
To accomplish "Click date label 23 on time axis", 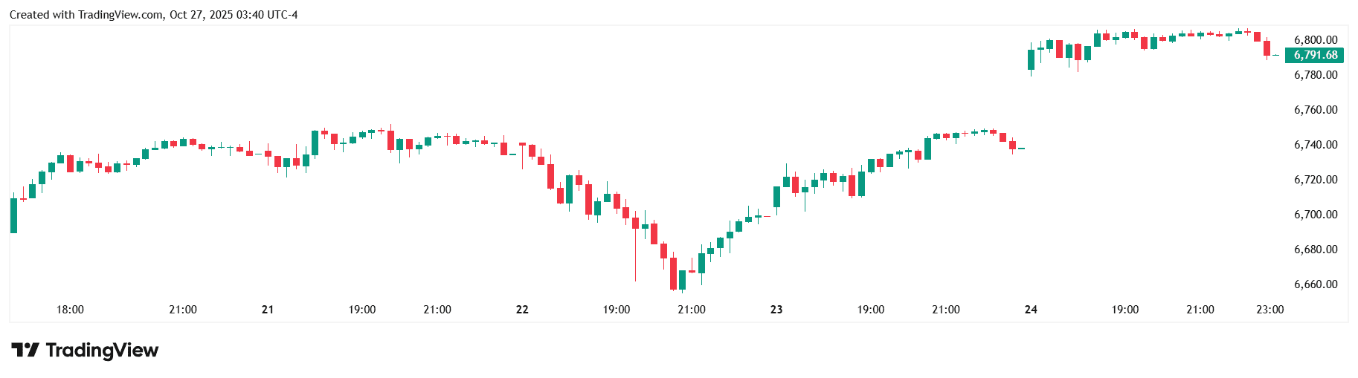I will [x=776, y=310].
